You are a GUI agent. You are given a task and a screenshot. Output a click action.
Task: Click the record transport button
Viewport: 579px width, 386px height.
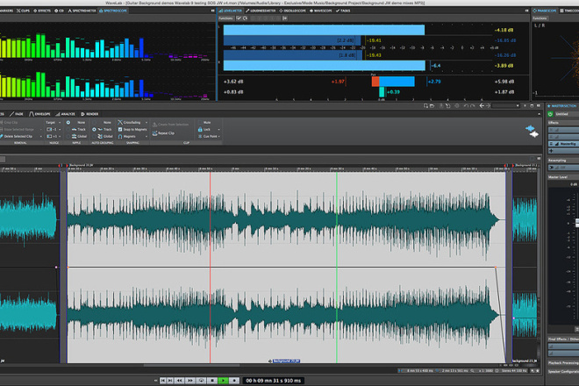[234, 380]
